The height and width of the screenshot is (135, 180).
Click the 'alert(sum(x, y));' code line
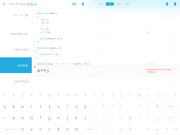click(51, 39)
